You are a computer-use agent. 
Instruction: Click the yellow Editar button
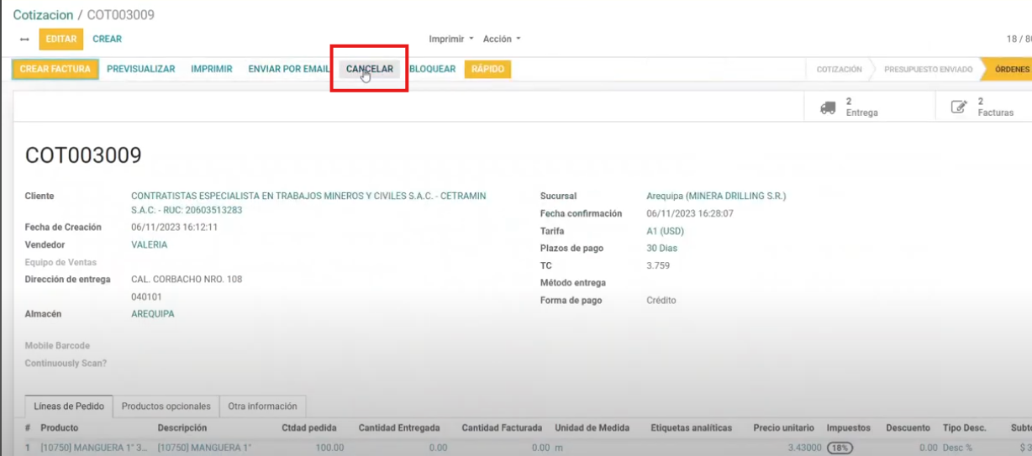(x=61, y=39)
